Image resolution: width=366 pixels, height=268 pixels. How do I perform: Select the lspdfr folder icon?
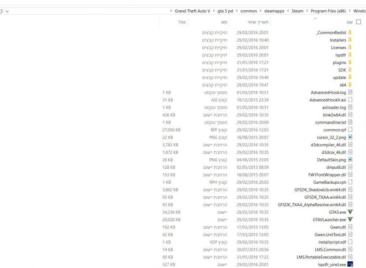click(x=350, y=55)
